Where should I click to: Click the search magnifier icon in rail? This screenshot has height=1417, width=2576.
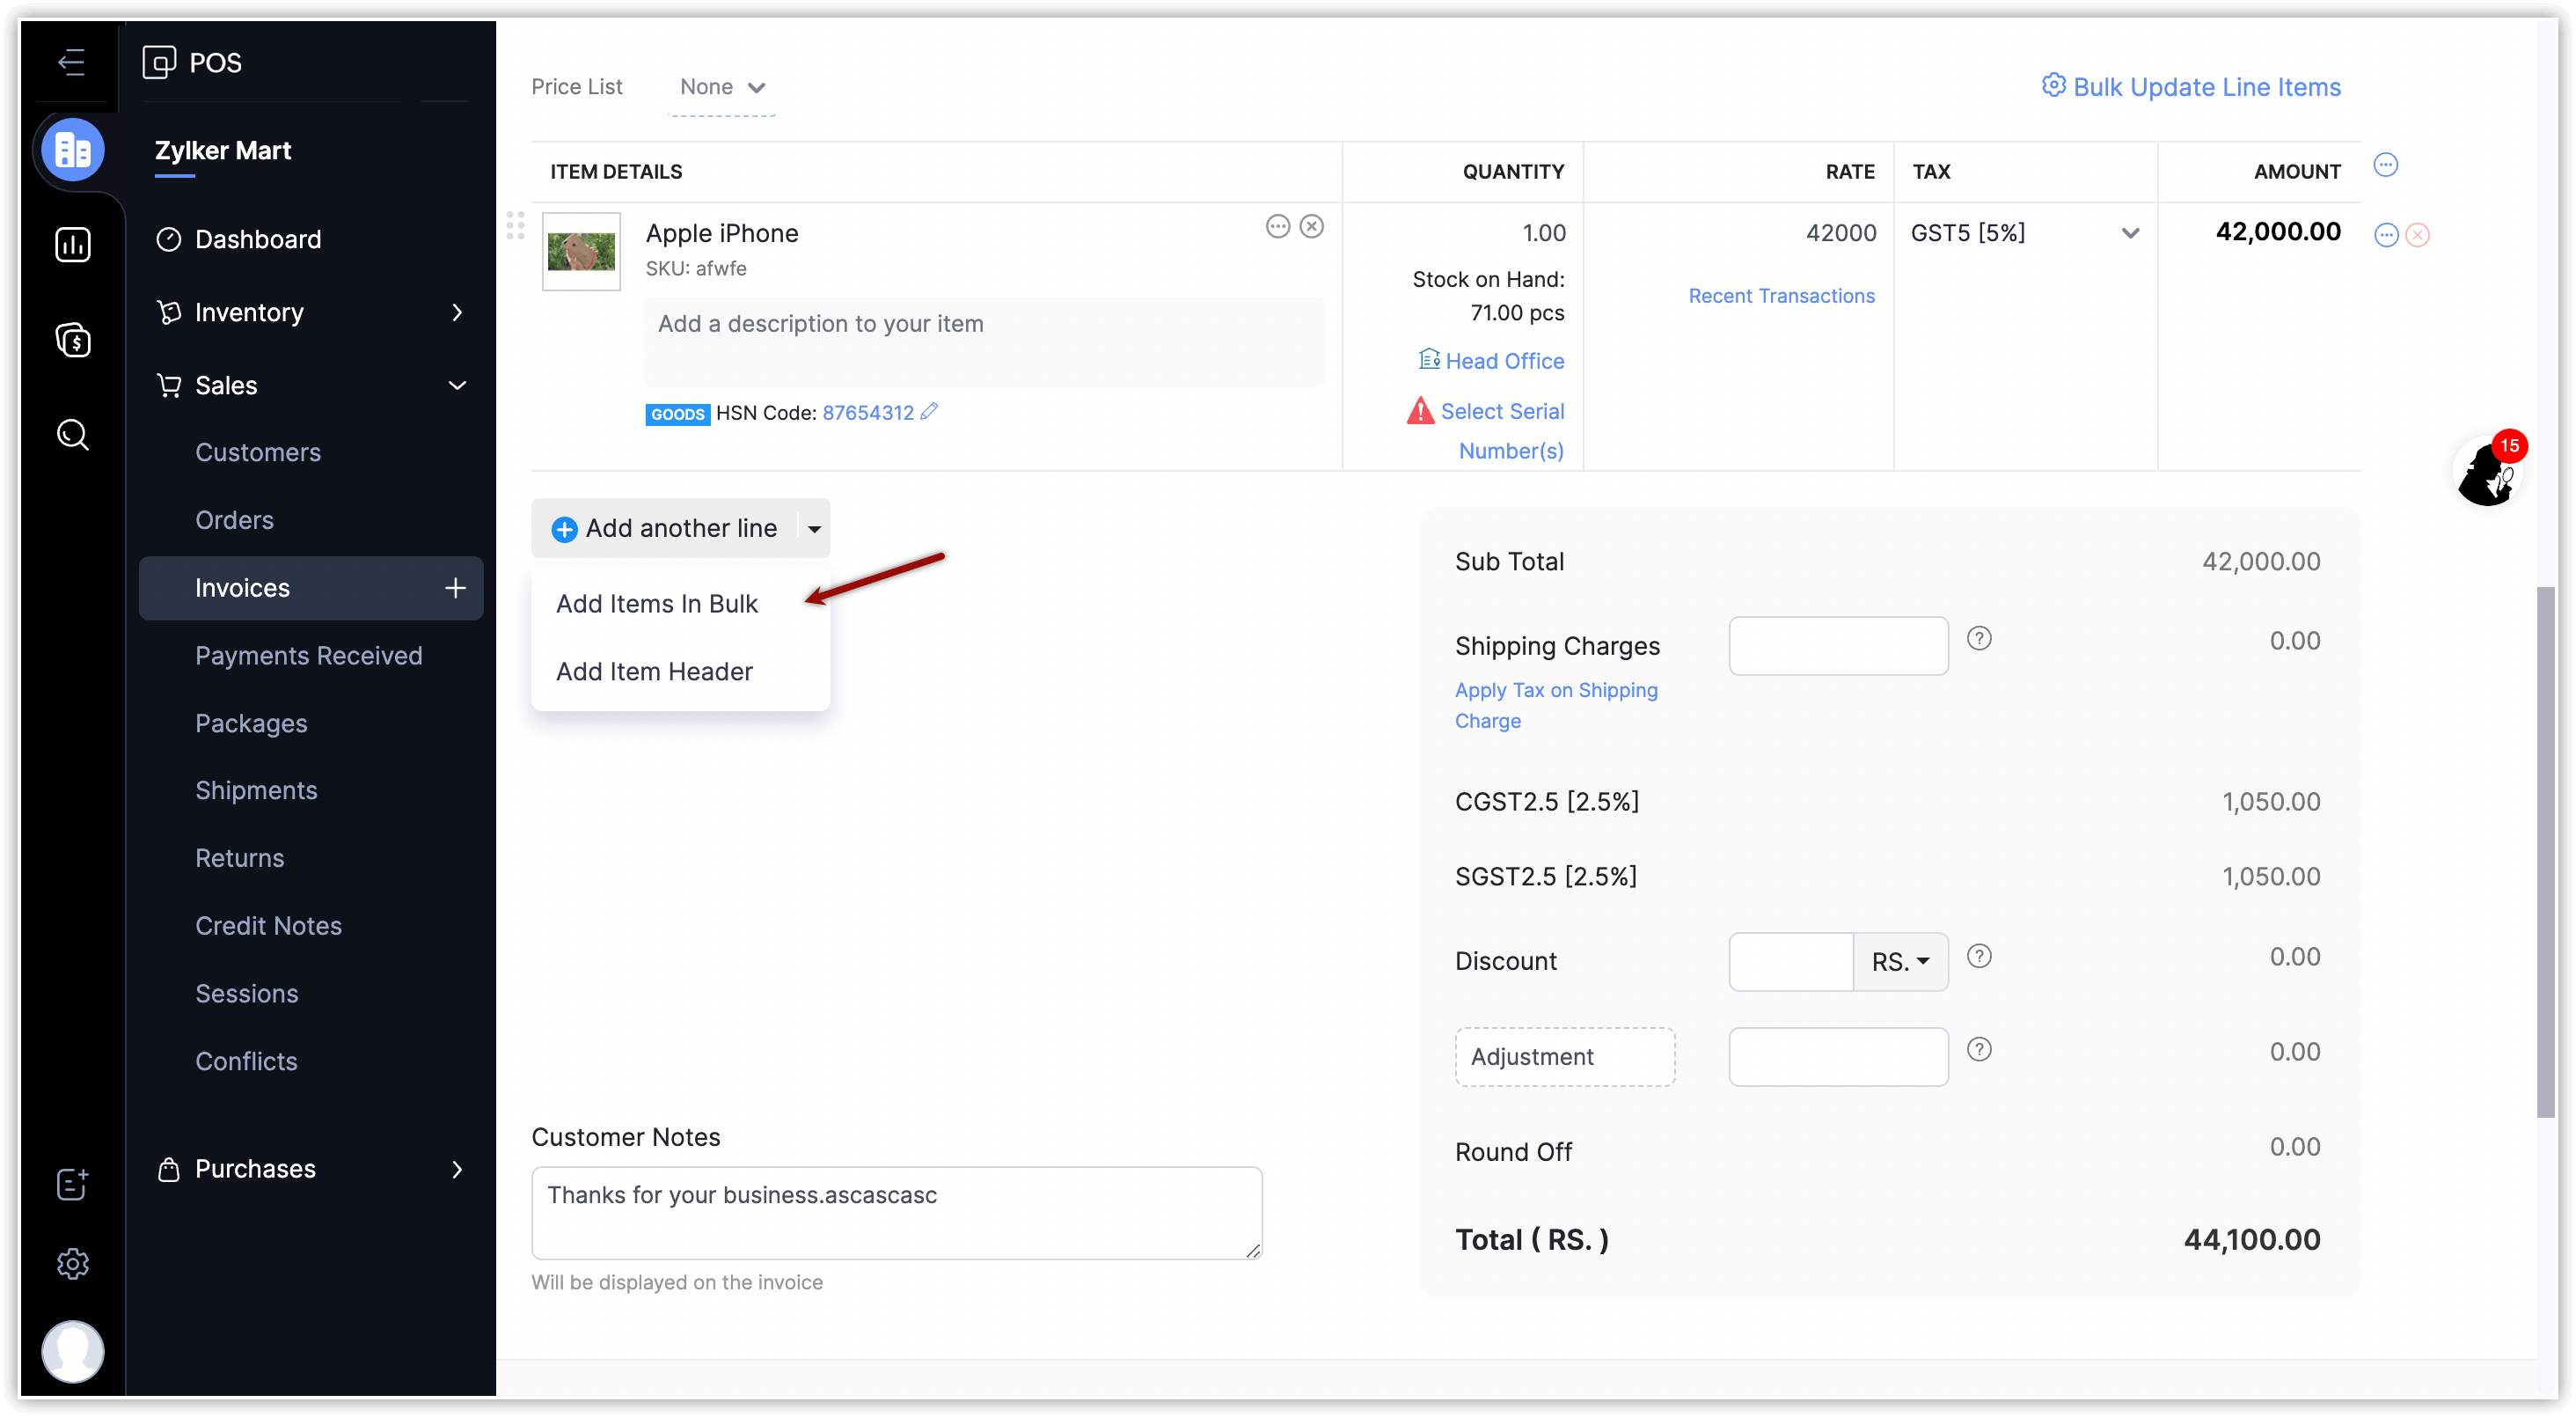(73, 434)
